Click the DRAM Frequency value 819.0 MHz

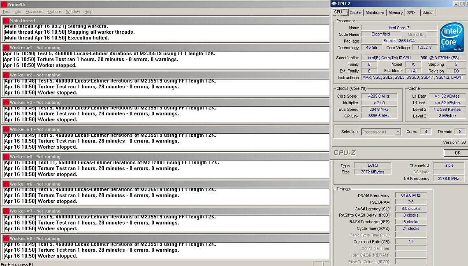coord(411,195)
